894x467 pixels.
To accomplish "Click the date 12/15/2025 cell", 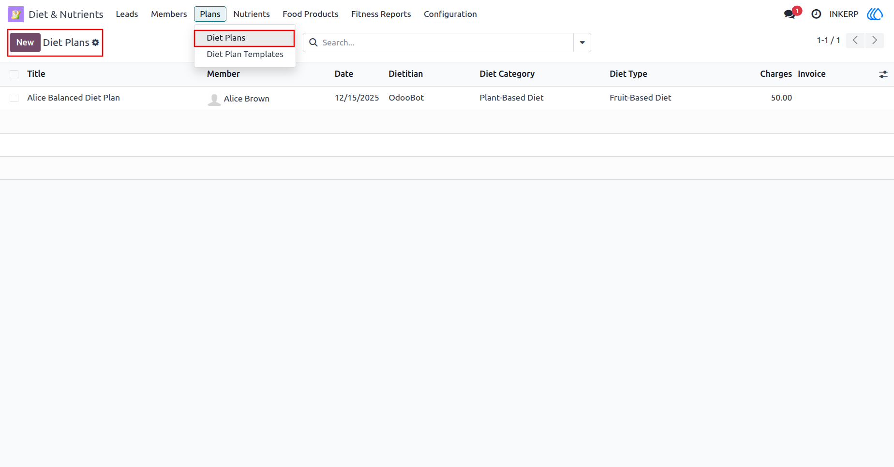I will point(357,98).
